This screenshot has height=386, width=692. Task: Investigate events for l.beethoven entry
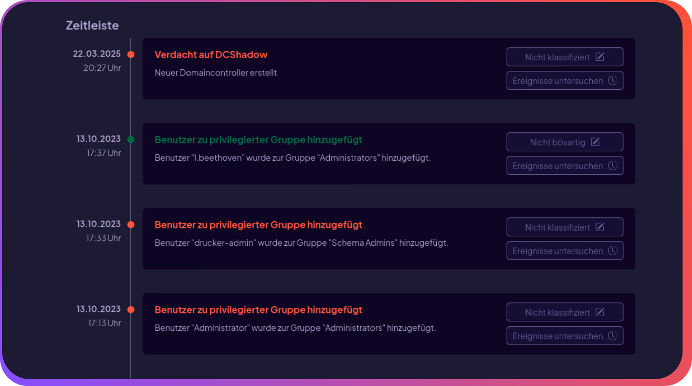click(565, 165)
